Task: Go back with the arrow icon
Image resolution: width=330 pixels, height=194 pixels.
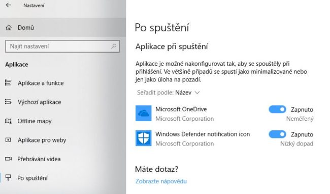Action: coord(8,5)
